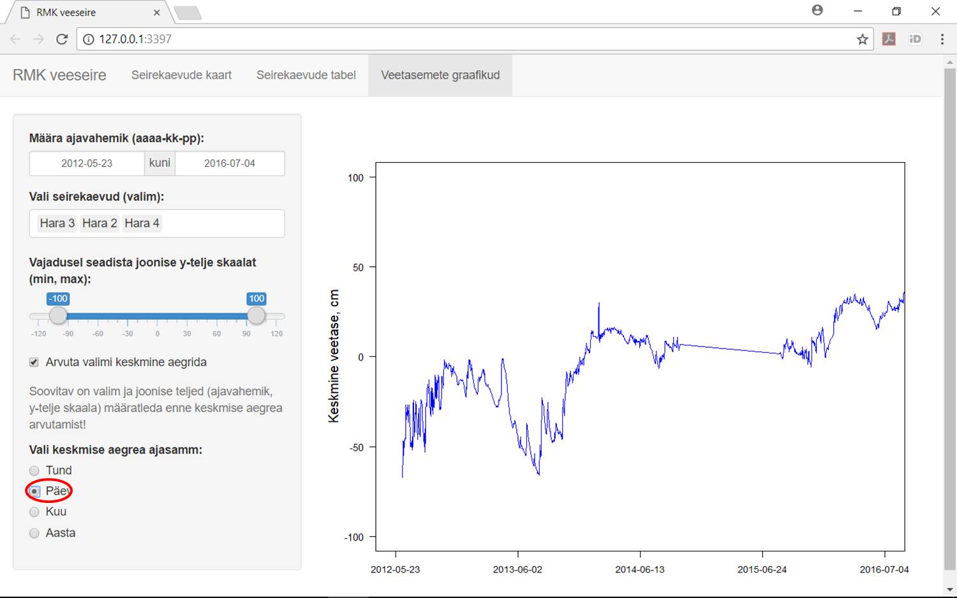Bookmark page with the star icon

click(x=863, y=39)
